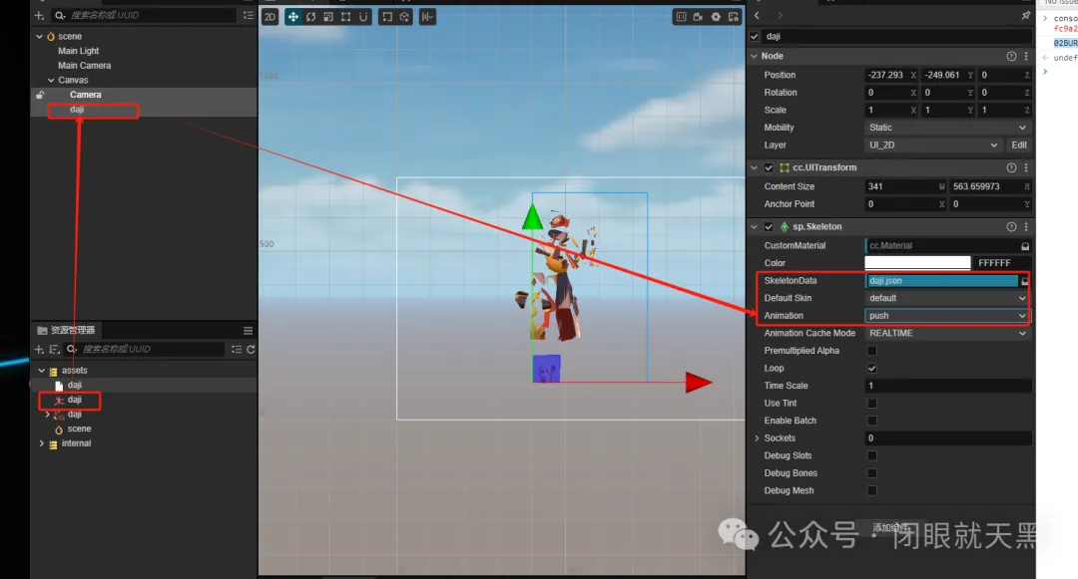Enable the Debug Bones checkbox
This screenshot has width=1078, height=579.
(x=871, y=473)
